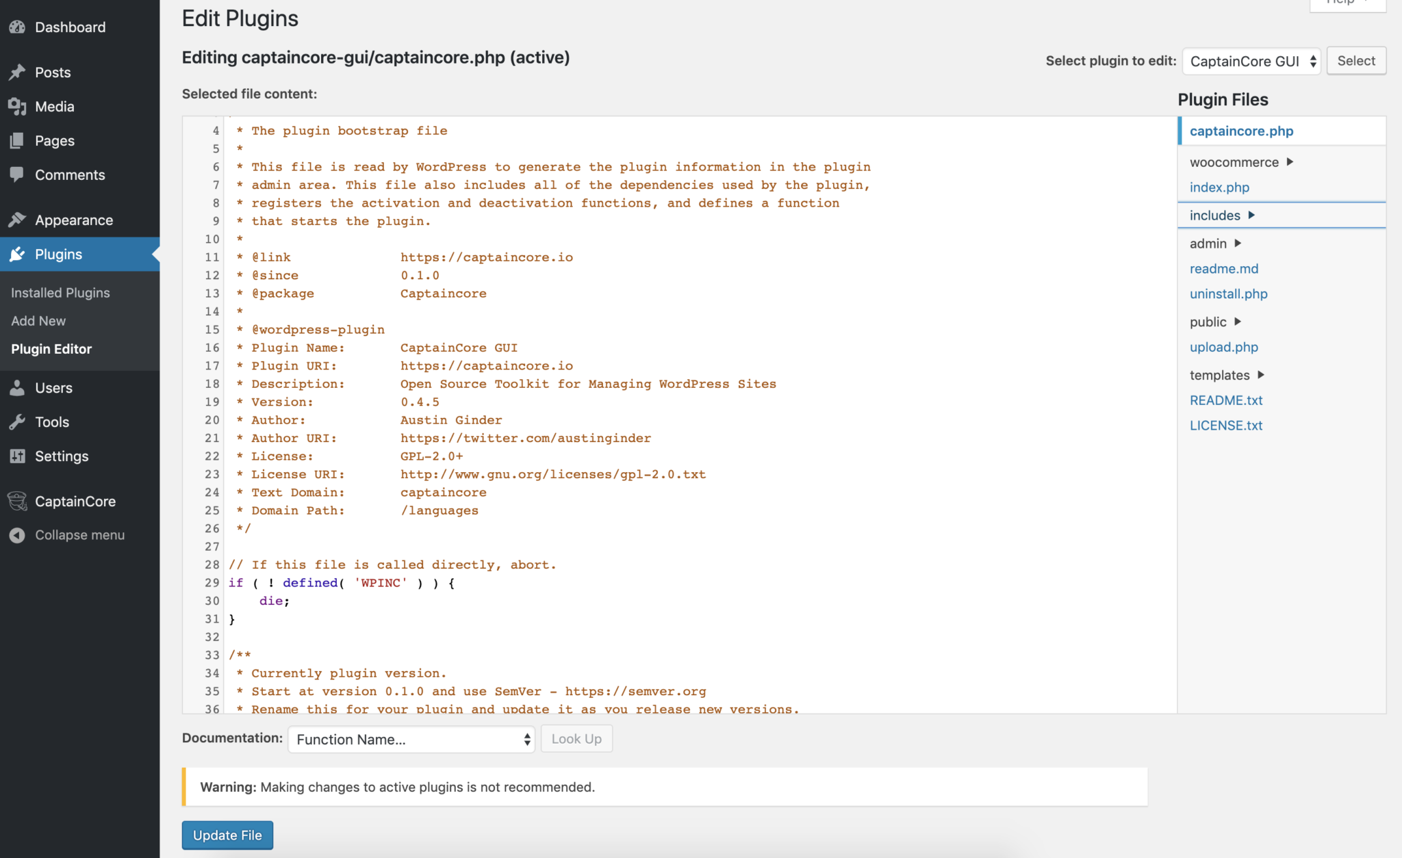The width and height of the screenshot is (1402, 858).
Task: Click the Author URI twitter line
Action: coord(444,439)
